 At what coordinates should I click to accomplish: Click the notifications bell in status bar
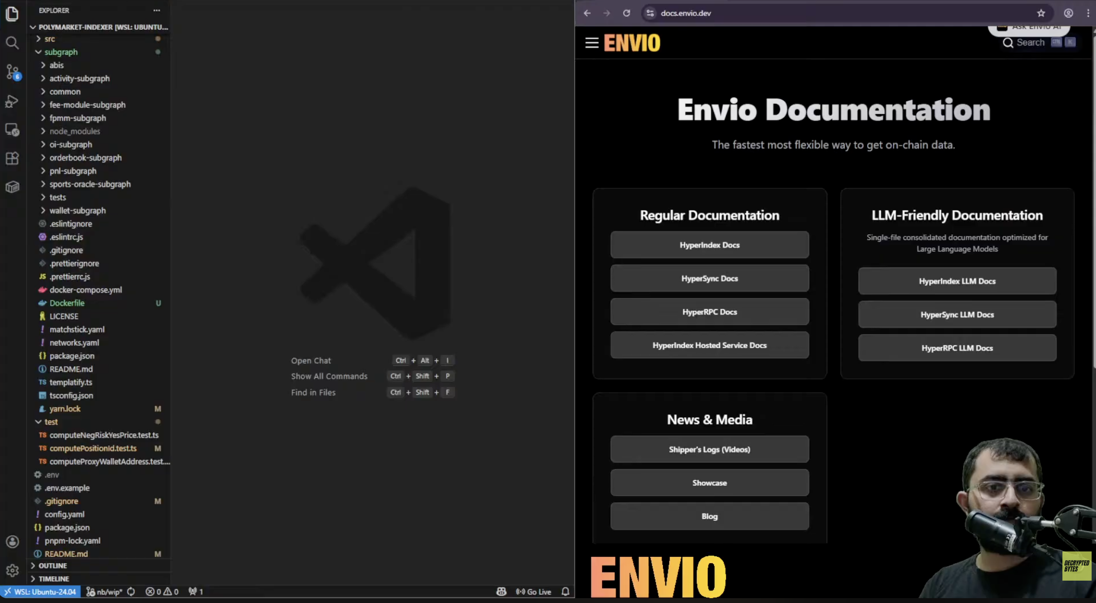(x=565, y=591)
